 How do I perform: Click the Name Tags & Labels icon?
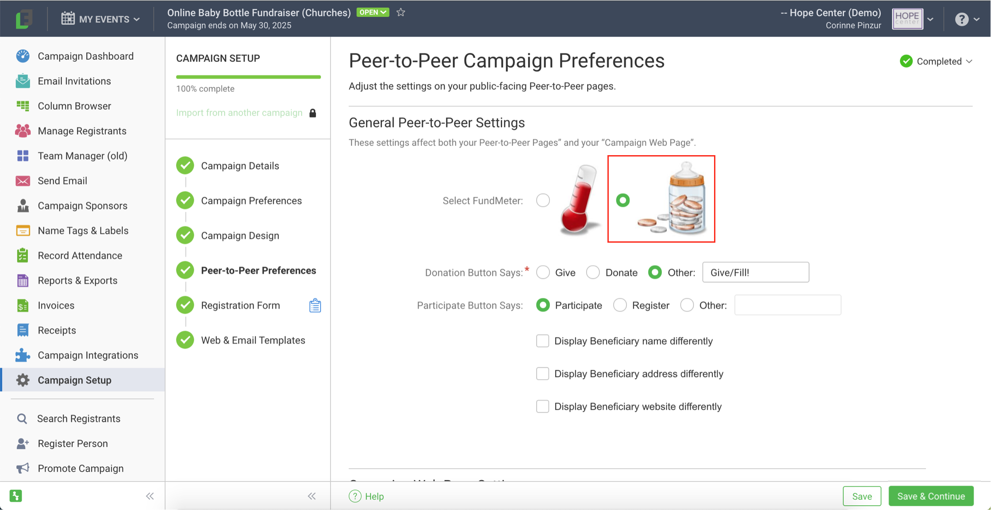pyautogui.click(x=23, y=231)
